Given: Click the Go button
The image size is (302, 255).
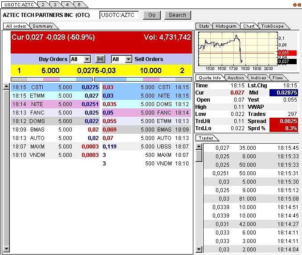Looking at the screenshot, I should click(x=152, y=15).
